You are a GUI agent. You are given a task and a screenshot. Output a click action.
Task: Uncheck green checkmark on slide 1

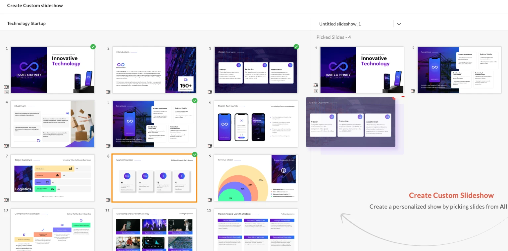[x=93, y=47]
